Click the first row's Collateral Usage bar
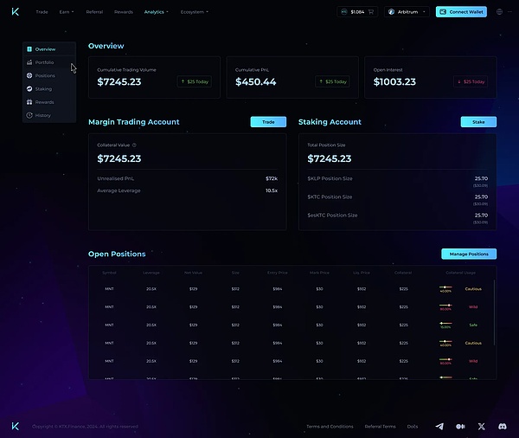The image size is (519, 438). 446,288
